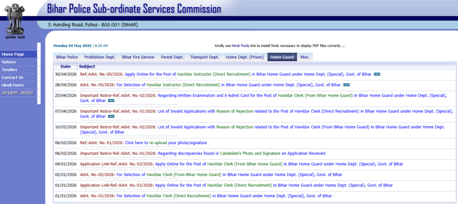The image size is (458, 204).
Task: Switch to the Misc. tab
Action: [305, 57]
